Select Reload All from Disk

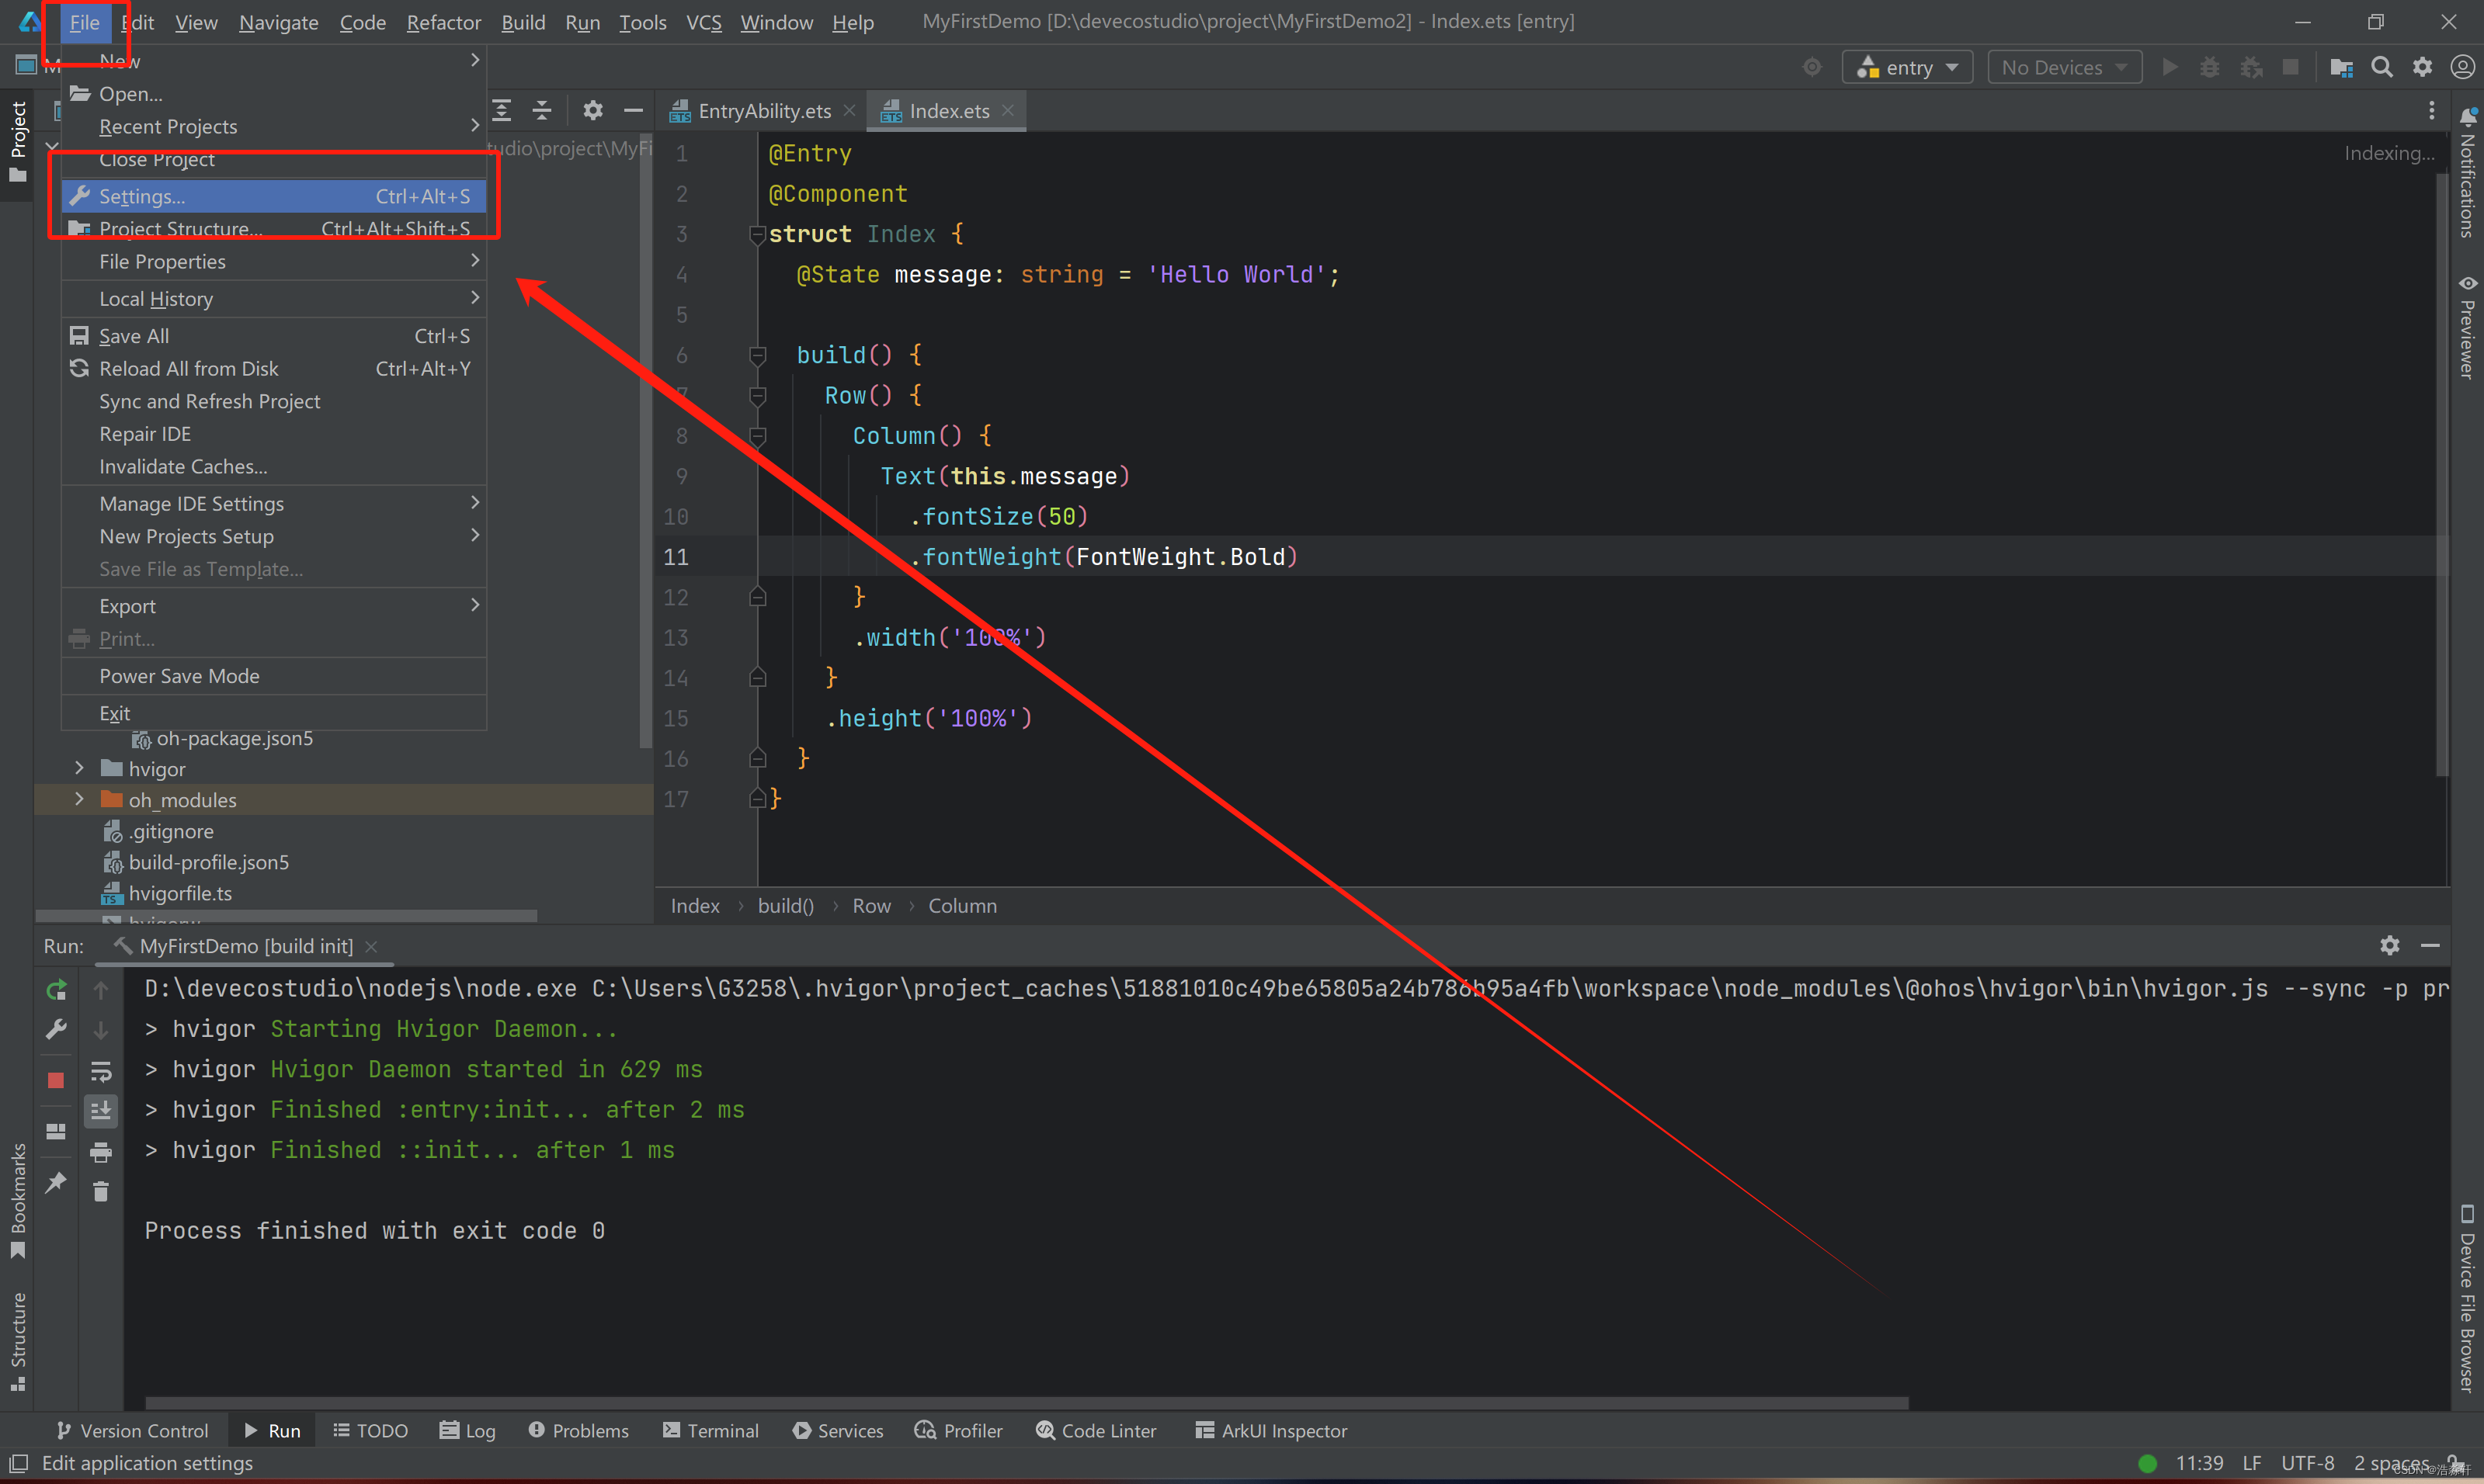tap(274, 369)
